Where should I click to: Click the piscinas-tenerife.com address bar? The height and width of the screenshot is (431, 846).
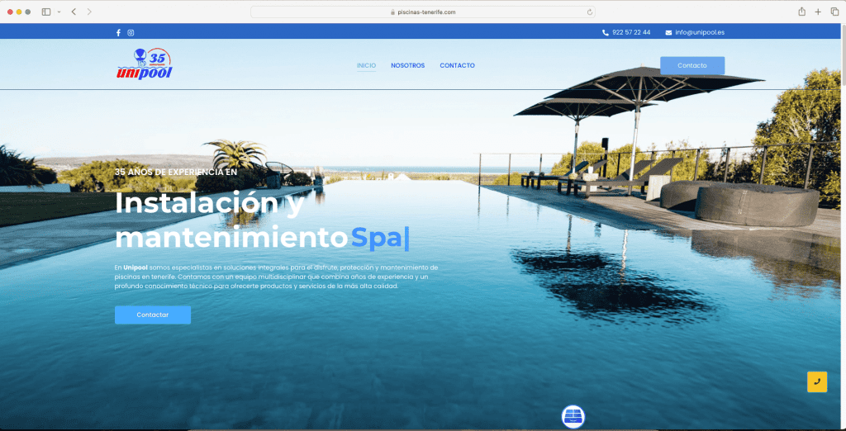(422, 12)
